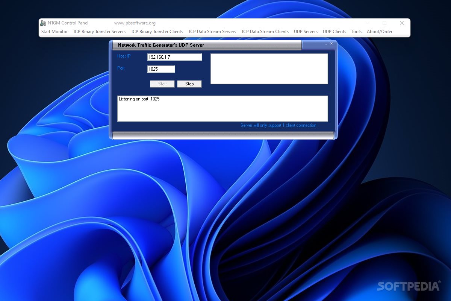This screenshot has height=301, width=451.
Task: Click the 'Host IP' label
Action: coord(124,56)
